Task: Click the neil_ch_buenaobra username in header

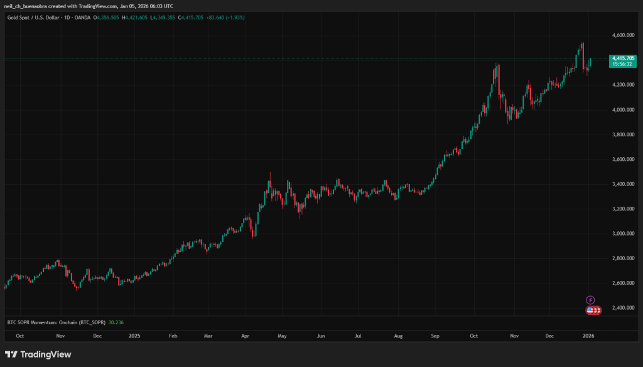Action: pyautogui.click(x=30, y=5)
